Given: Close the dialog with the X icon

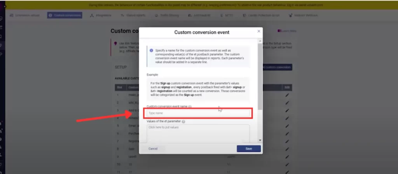Looking at the screenshot, I should [x=259, y=31].
